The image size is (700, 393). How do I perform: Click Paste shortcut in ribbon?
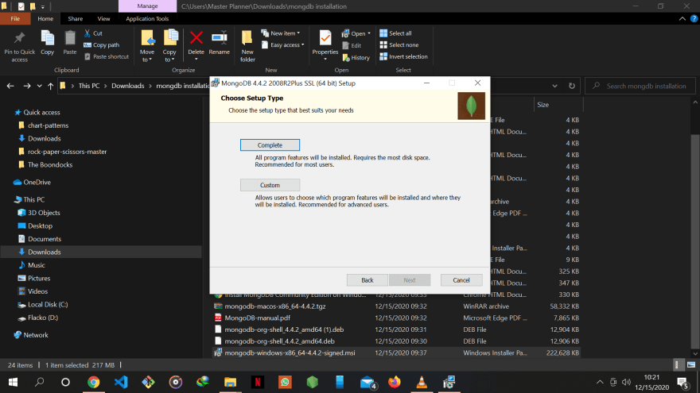pos(107,56)
